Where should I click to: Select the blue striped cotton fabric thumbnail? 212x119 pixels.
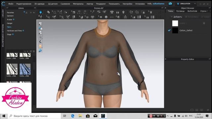click(x=25, y=69)
